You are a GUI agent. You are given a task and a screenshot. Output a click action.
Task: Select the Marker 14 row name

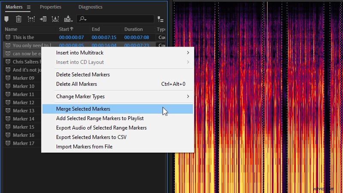coord(24,119)
